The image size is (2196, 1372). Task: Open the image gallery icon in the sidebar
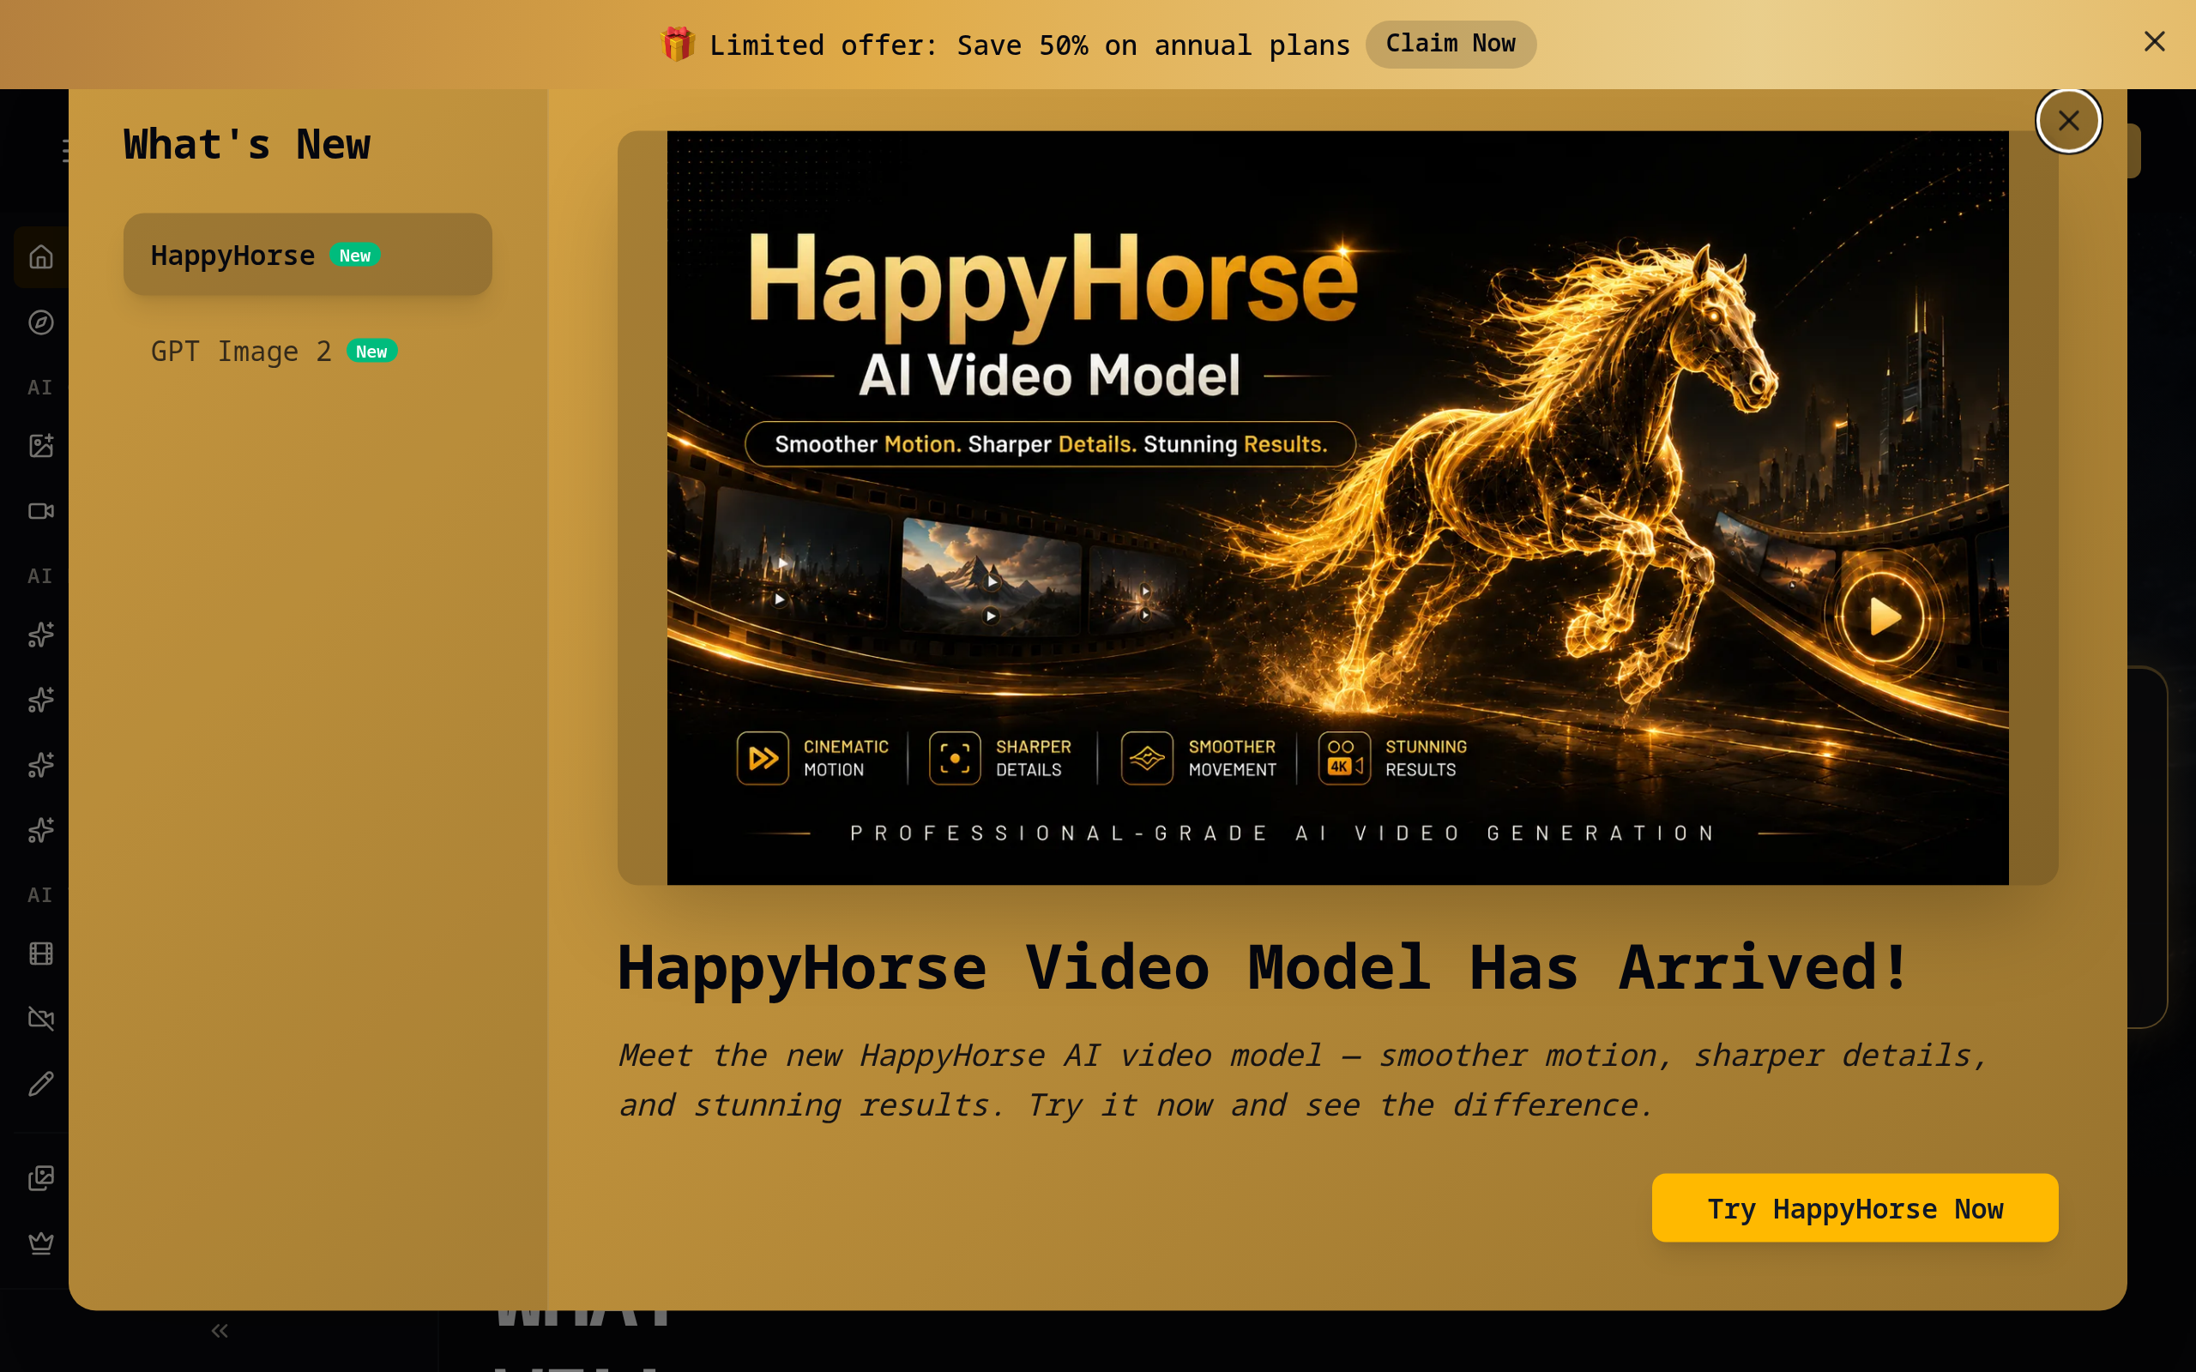41,1178
